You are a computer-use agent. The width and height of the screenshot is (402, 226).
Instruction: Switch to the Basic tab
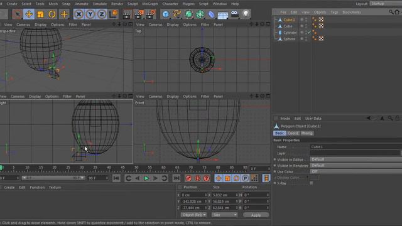[280, 133]
